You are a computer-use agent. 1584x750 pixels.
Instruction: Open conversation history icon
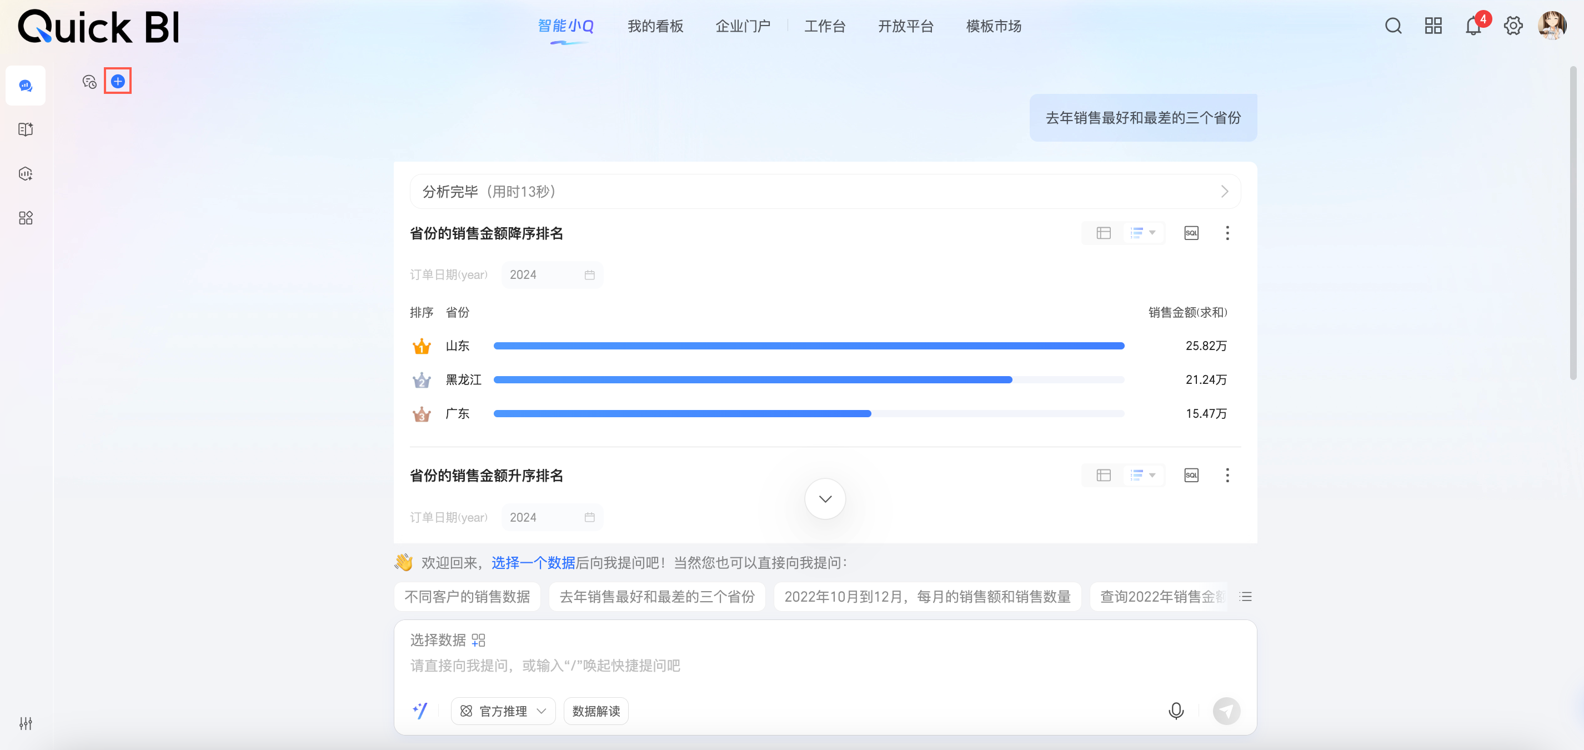tap(89, 81)
